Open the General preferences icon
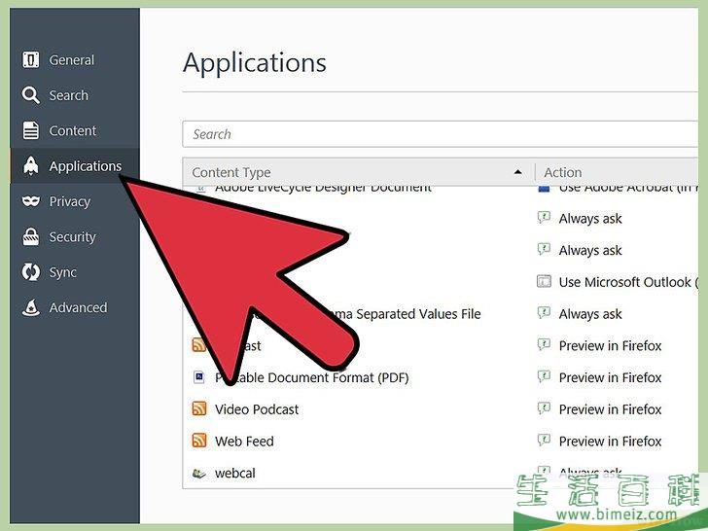This screenshot has width=708, height=531. tap(31, 59)
